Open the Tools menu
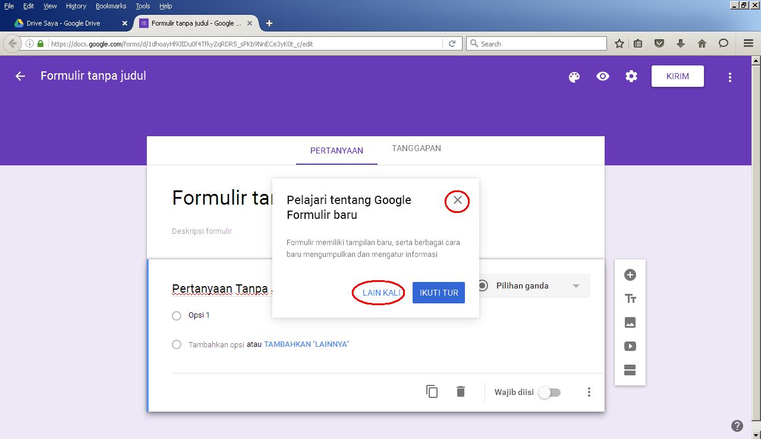Image resolution: width=761 pixels, height=439 pixels. 143,6
